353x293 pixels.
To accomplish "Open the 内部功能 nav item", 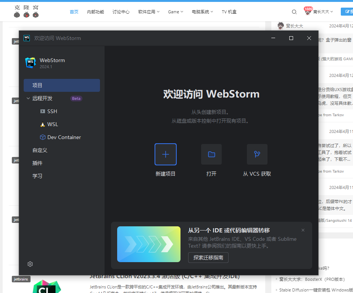I will point(95,12).
